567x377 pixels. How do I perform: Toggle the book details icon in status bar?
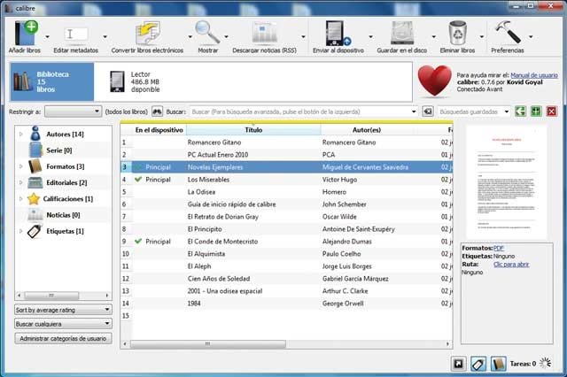pyautogui.click(x=498, y=364)
